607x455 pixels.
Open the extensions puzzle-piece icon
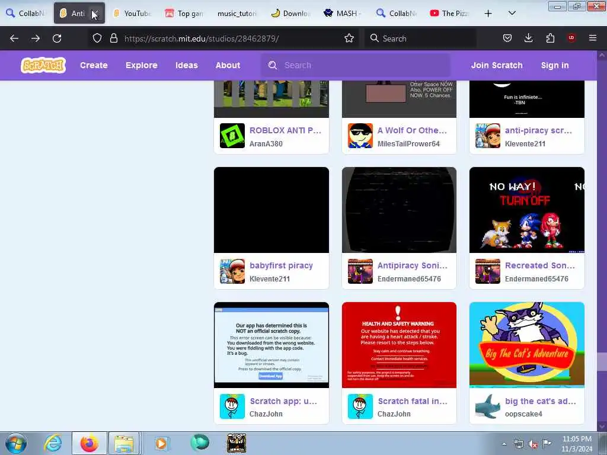pyautogui.click(x=550, y=39)
